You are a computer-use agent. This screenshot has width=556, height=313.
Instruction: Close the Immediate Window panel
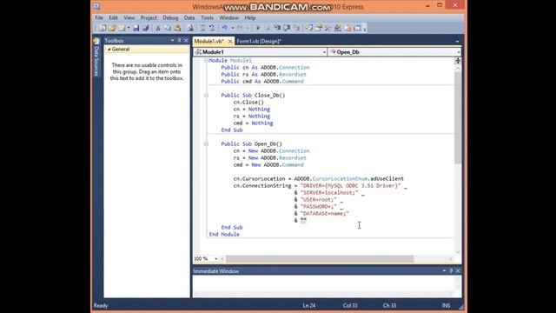[458, 270]
